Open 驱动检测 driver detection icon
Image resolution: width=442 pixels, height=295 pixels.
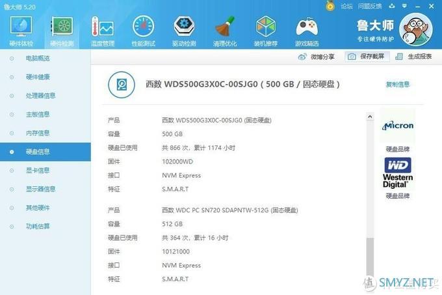click(184, 31)
